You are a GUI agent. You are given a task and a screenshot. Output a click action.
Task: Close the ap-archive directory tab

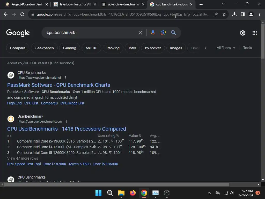pyautogui.click(x=143, y=4)
